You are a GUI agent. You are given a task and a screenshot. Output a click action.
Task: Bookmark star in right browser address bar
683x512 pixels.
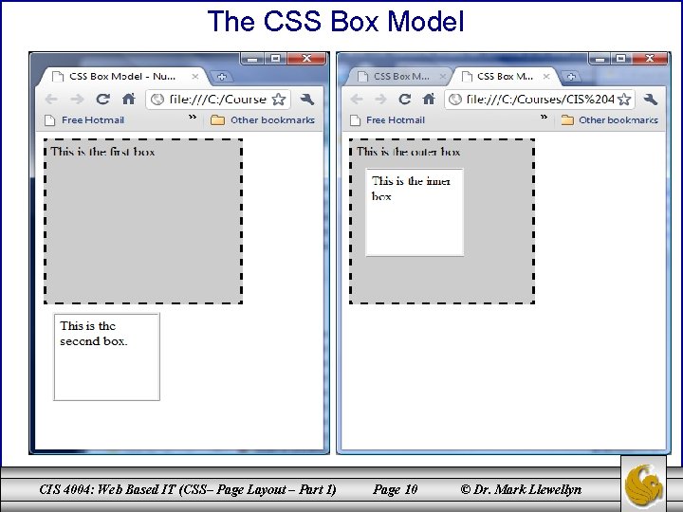click(x=624, y=100)
